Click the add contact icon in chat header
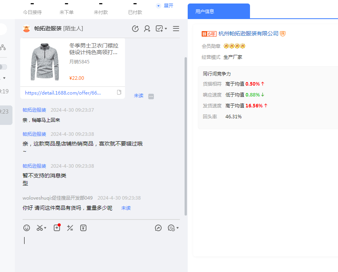The height and width of the screenshot is (272, 338). click(x=147, y=28)
